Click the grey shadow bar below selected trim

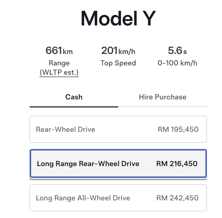118,179
